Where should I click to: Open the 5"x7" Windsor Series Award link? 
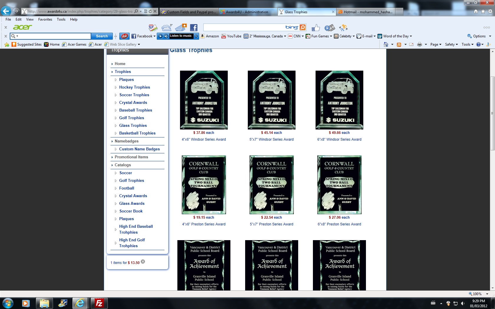click(271, 139)
